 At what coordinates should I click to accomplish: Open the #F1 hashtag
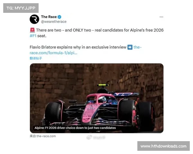click(33, 36)
